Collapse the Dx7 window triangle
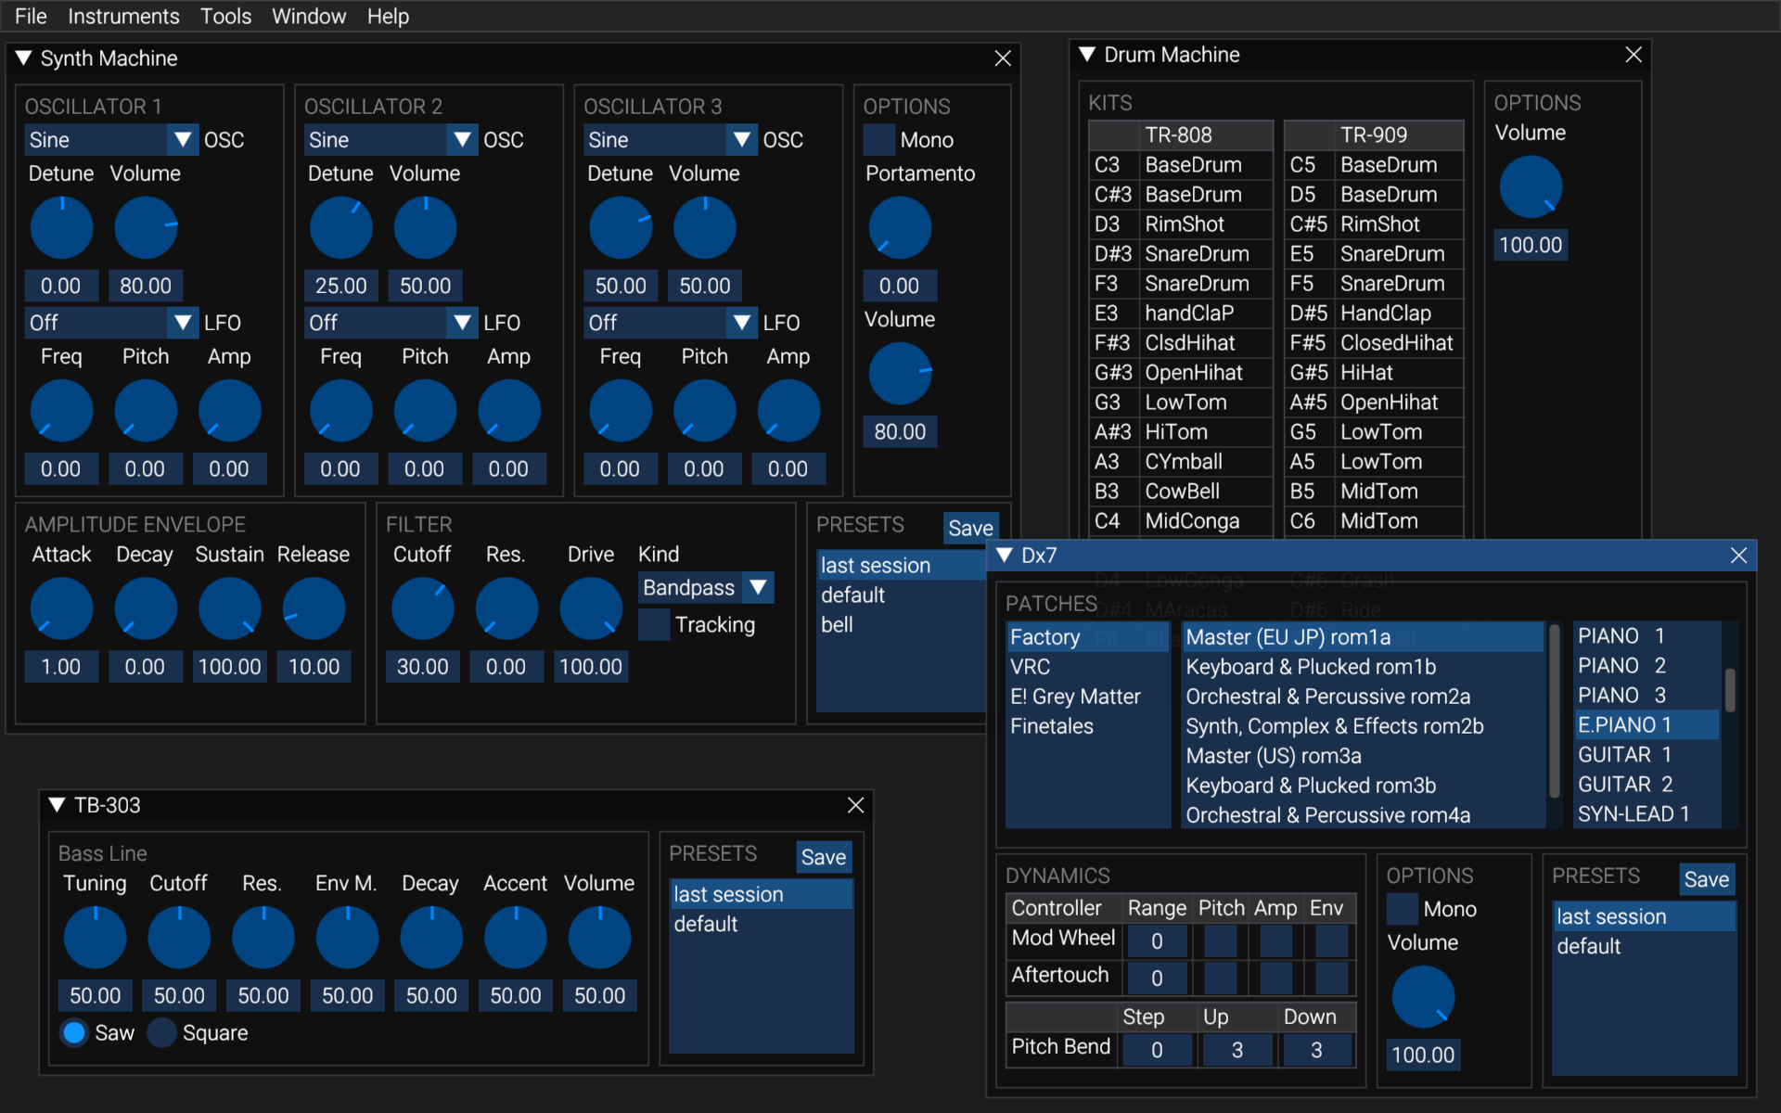Screen dimensions: 1781x1113 (x=1004, y=555)
